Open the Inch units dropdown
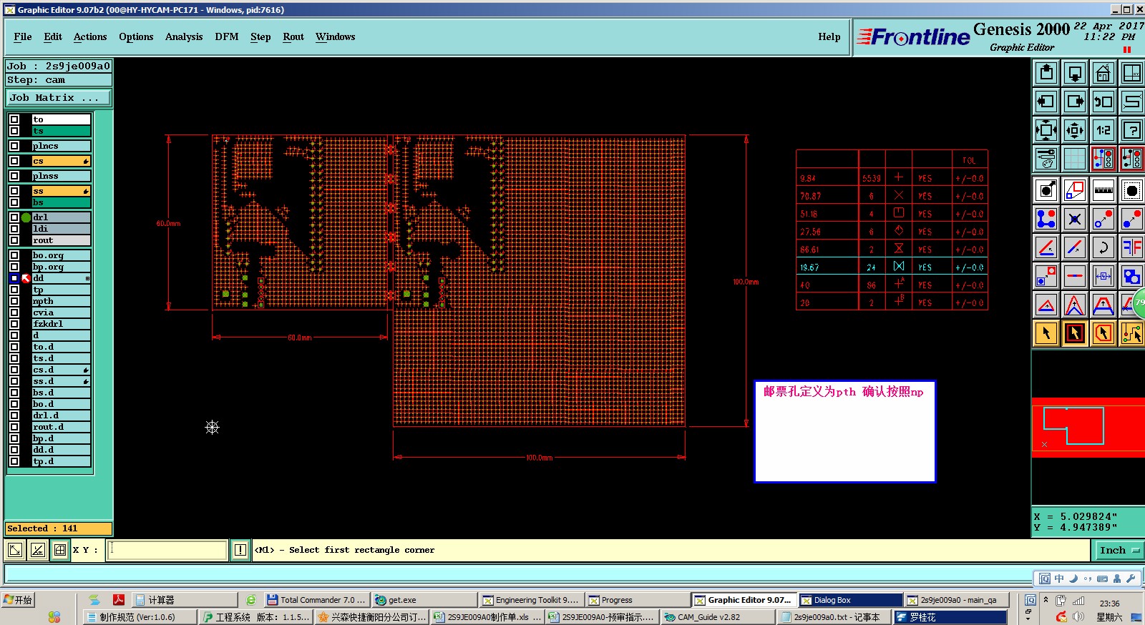1145x625 pixels. 1119,550
